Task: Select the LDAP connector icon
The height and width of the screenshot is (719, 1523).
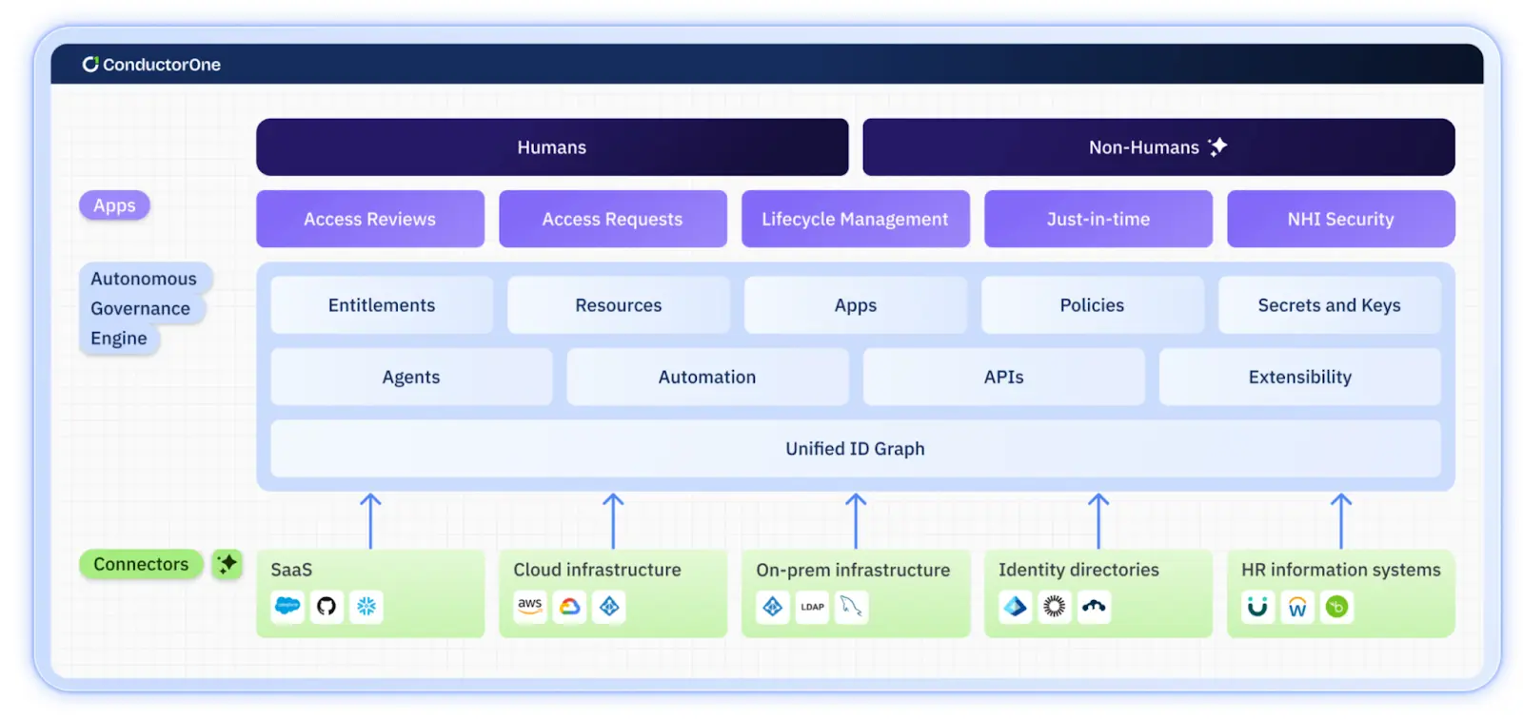Action: point(812,606)
